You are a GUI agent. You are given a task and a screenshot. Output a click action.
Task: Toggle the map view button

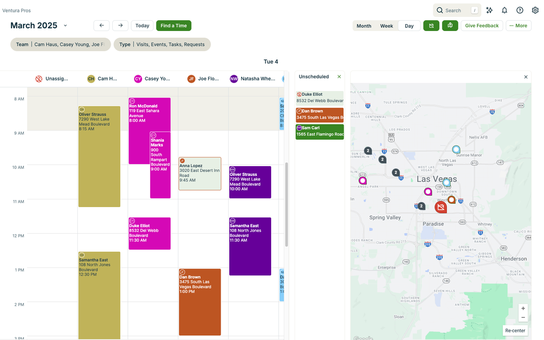click(450, 26)
